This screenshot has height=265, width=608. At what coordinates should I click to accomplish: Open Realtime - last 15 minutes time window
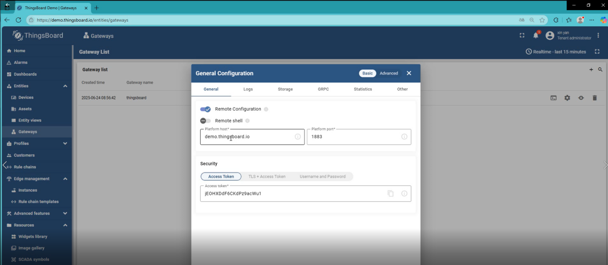(556, 52)
